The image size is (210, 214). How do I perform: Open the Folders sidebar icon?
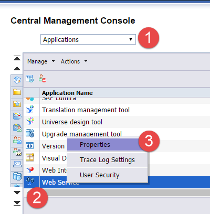coord(17,92)
